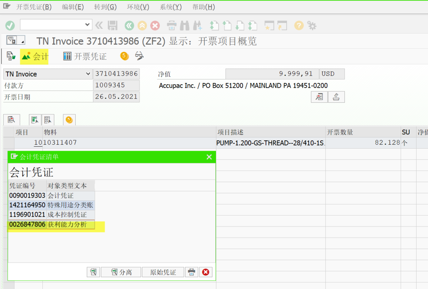Click the deselect all items icon
This screenshot has height=289, width=428.
point(48,119)
